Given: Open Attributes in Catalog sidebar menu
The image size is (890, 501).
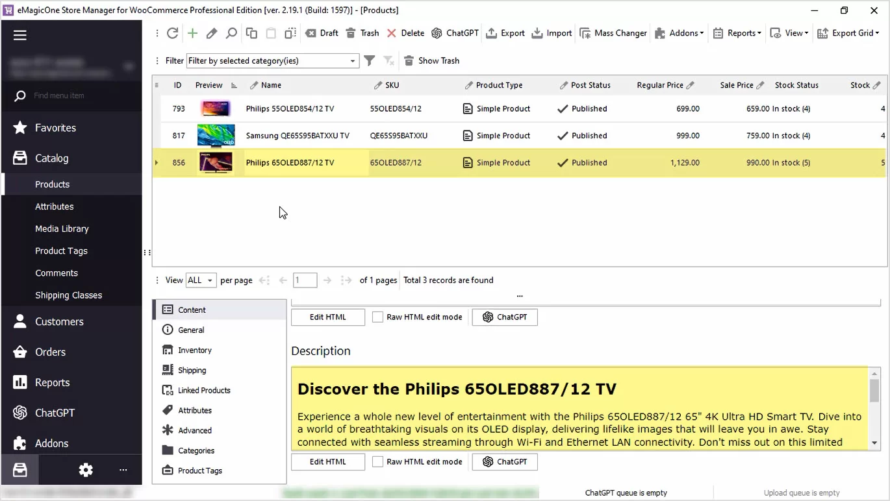Looking at the screenshot, I should point(55,206).
